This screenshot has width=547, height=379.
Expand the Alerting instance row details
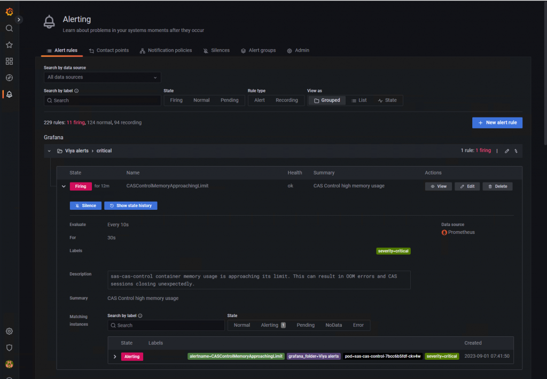[115, 356]
